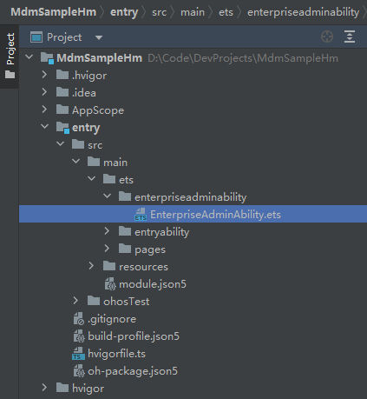Click the ets breadcrumb in navigation bar
This screenshot has width=367, height=399.
pos(226,12)
